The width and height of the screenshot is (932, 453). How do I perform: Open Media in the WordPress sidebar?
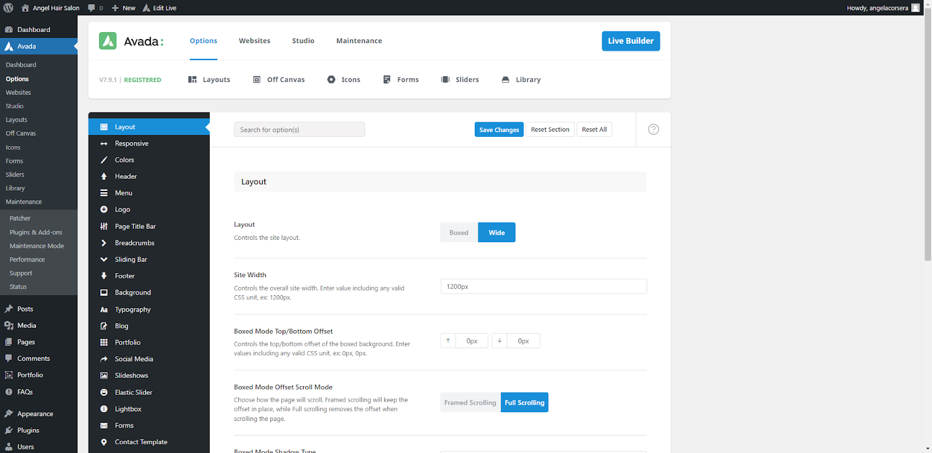tap(38, 325)
